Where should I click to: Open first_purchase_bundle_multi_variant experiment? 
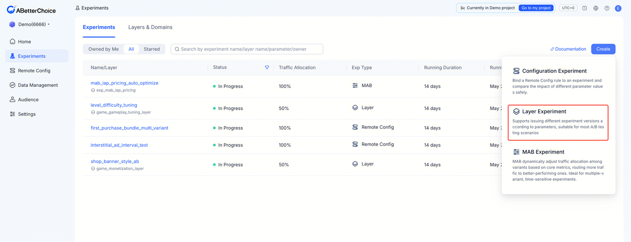pos(130,128)
